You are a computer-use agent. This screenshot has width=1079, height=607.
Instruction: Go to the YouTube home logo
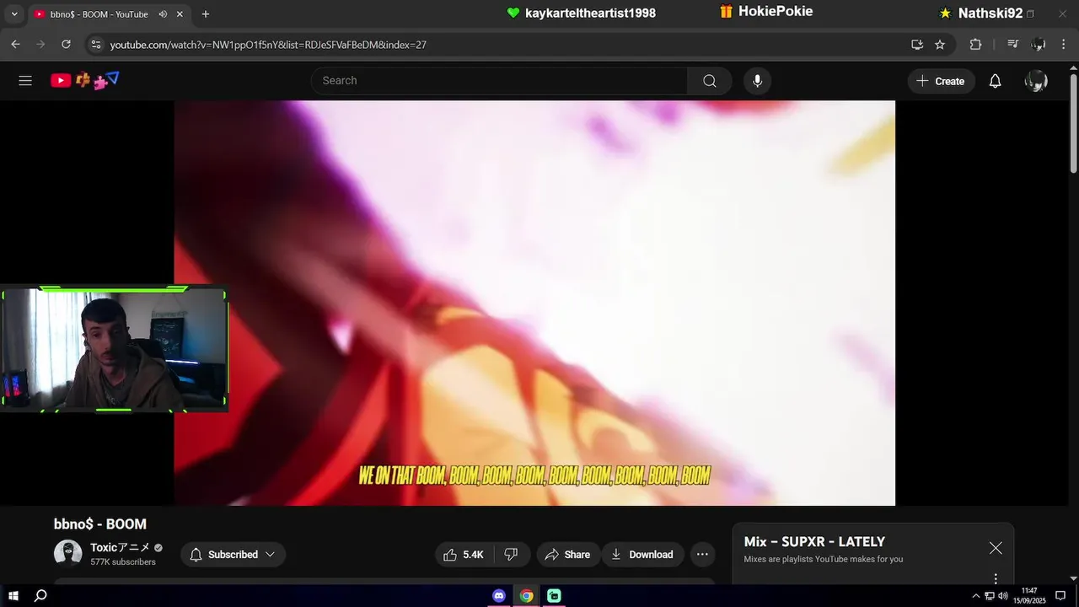[x=84, y=81]
